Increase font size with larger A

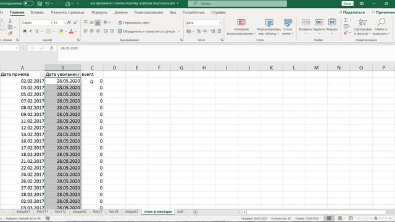[x=69, y=23]
